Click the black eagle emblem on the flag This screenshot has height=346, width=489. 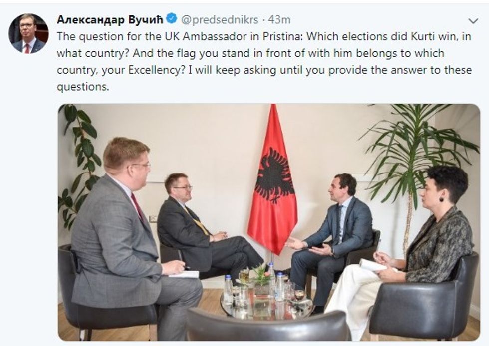pos(274,174)
